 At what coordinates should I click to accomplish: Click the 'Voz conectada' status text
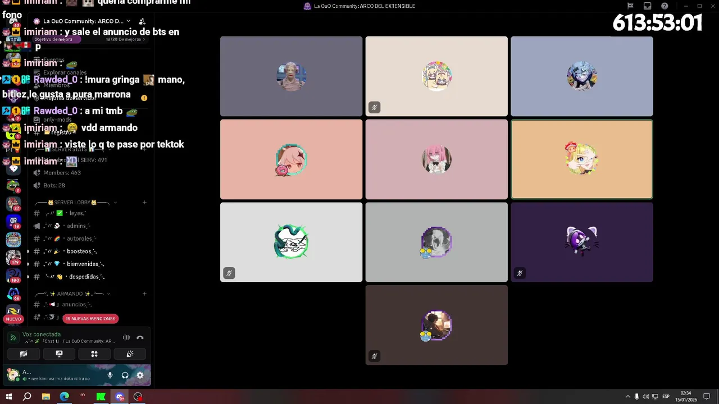[x=42, y=334]
